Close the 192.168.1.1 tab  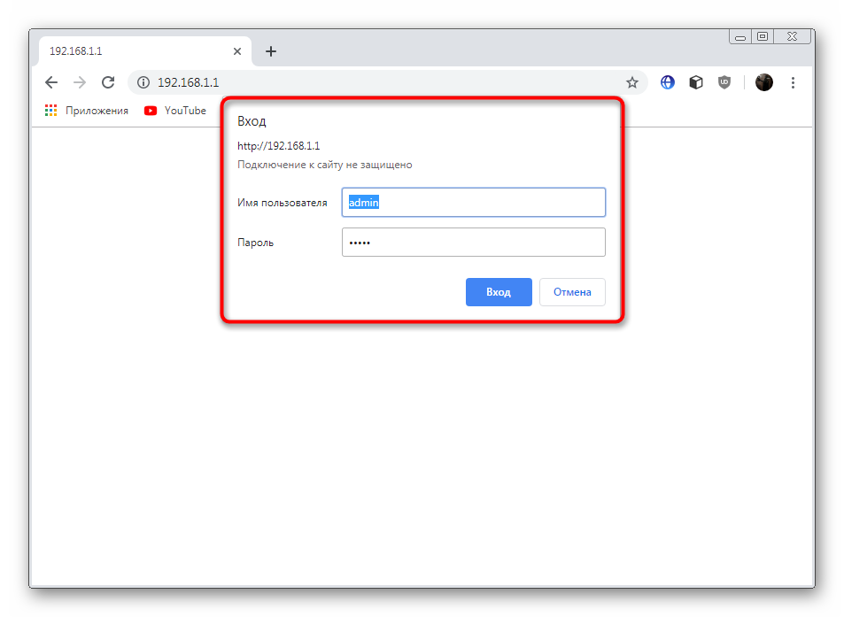coord(236,51)
